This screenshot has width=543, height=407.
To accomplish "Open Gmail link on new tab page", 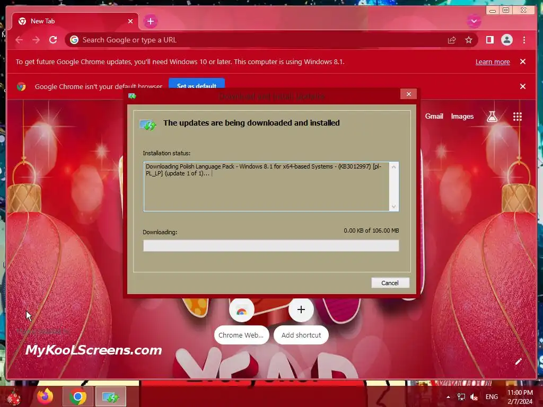I will (434, 116).
